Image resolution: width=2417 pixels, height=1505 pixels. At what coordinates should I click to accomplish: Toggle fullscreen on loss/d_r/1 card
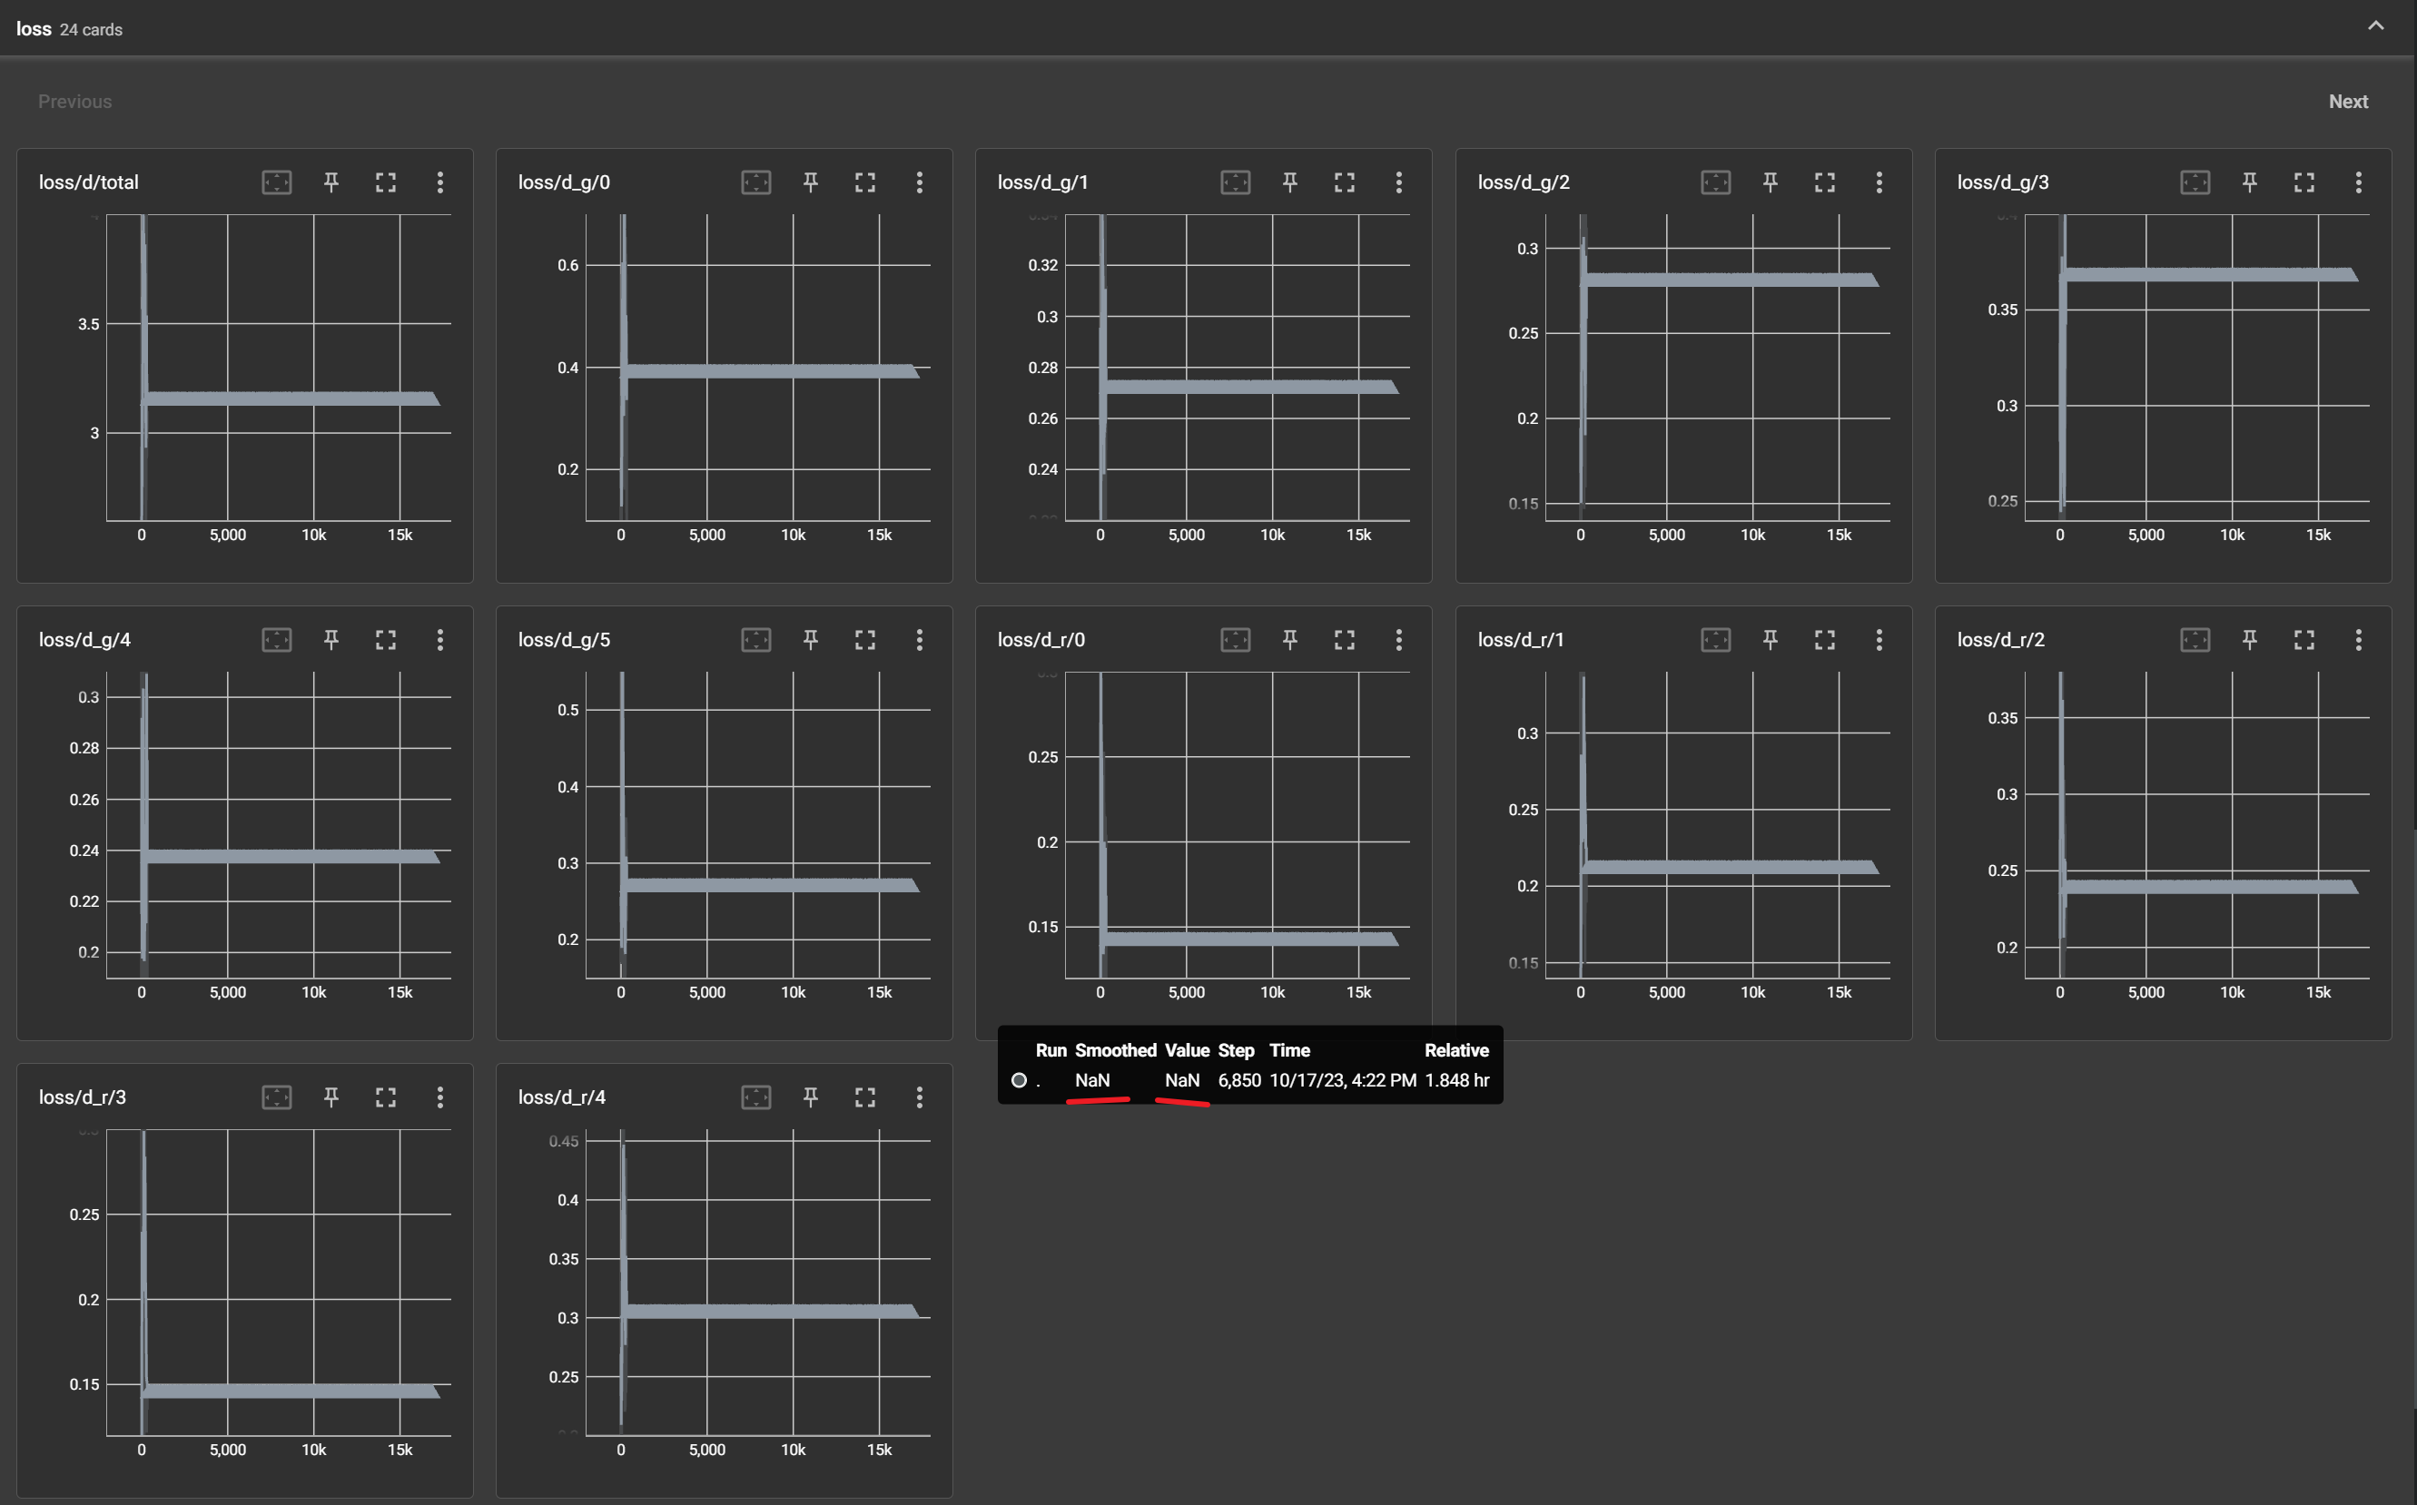point(1824,640)
